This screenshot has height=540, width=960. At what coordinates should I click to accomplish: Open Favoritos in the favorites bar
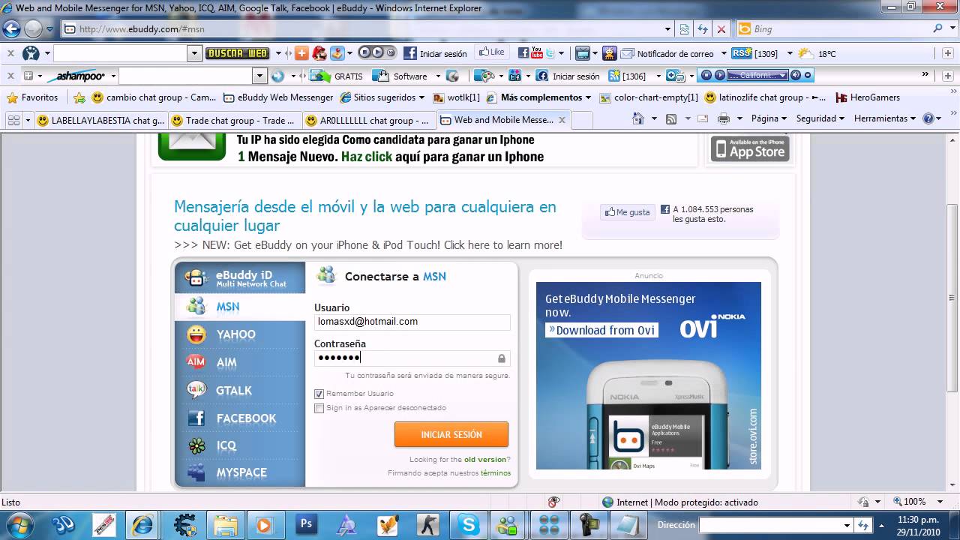tap(32, 97)
